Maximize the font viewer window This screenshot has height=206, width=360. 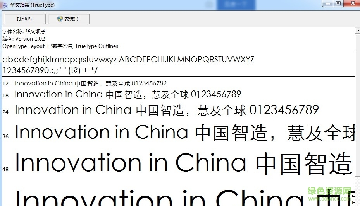tap(338, 3)
